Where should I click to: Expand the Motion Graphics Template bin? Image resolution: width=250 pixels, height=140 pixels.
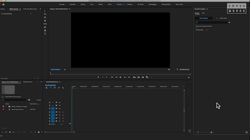(x=6, y=106)
